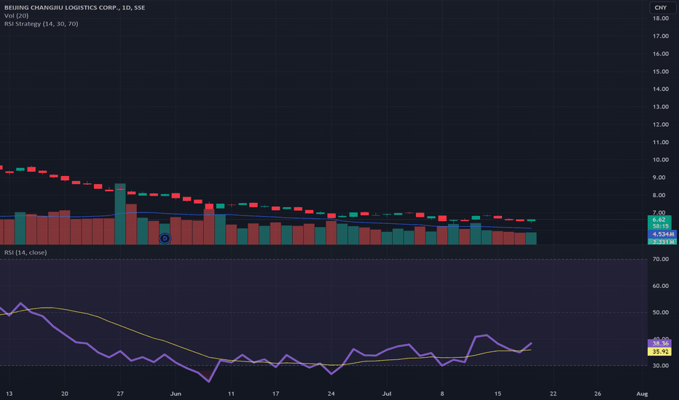Click the 4.534M volume value label
679x400 pixels.
point(662,234)
